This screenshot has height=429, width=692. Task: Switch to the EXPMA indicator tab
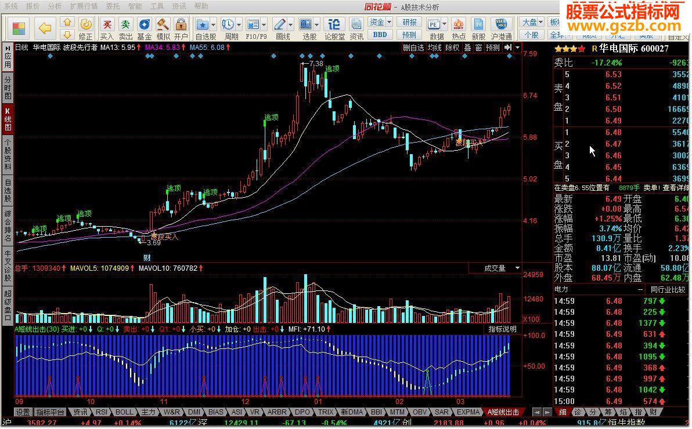tap(468, 412)
